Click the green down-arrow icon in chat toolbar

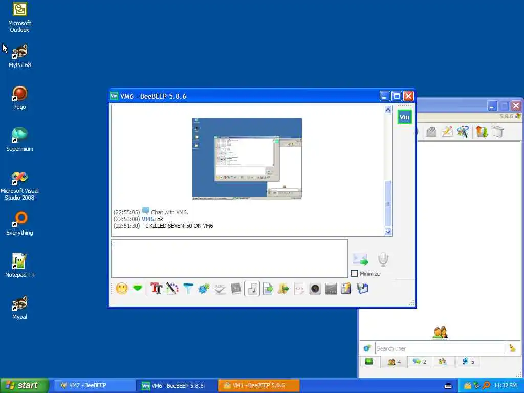point(138,288)
